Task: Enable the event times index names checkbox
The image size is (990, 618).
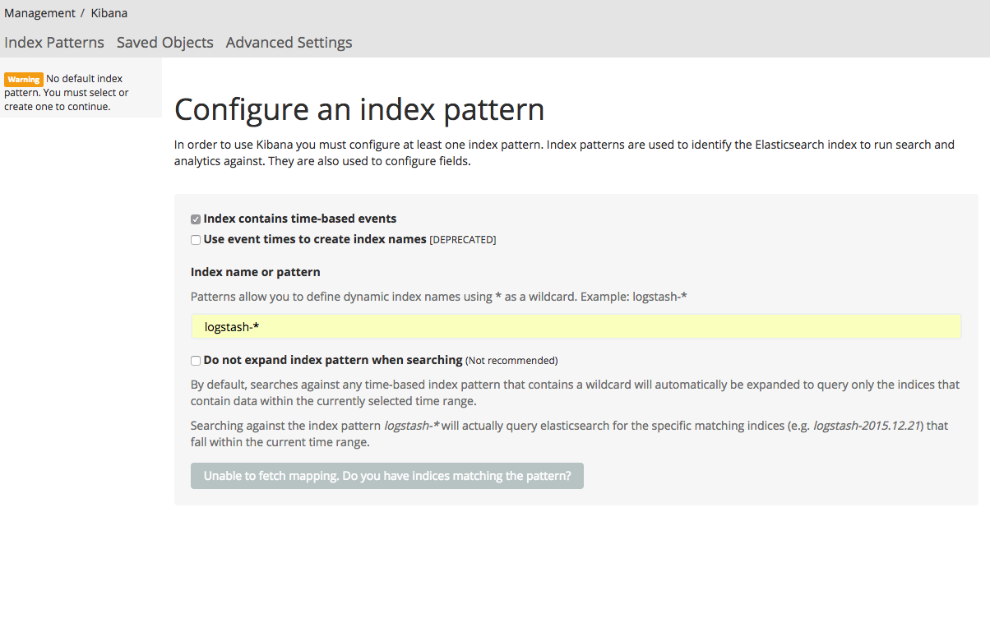Action: coord(196,240)
